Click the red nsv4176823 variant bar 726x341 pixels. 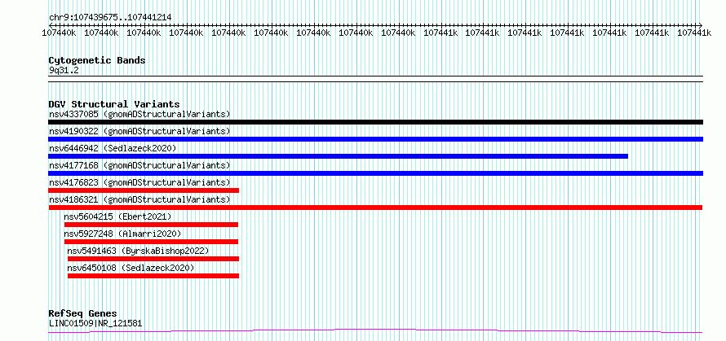144,190
